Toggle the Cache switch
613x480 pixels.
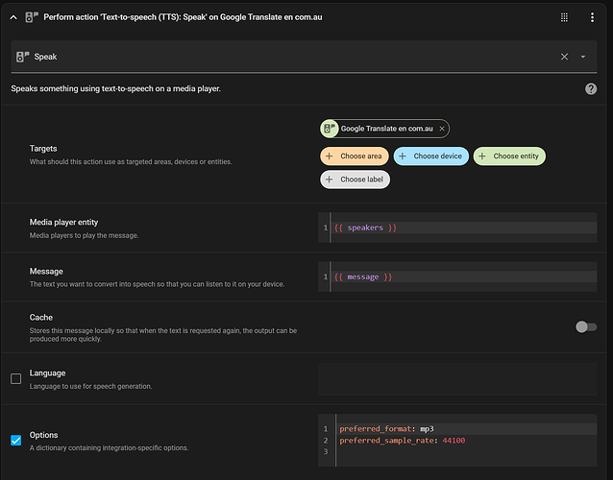click(586, 327)
